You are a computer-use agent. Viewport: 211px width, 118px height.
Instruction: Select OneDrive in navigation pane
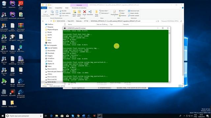pyautogui.click(x=50, y=24)
